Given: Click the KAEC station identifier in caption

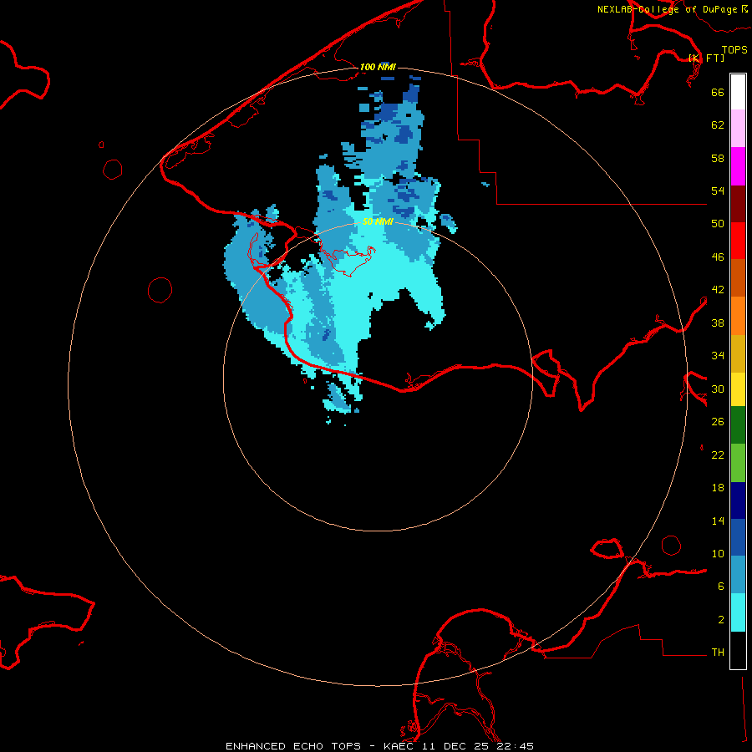Looking at the screenshot, I should 400,746.
